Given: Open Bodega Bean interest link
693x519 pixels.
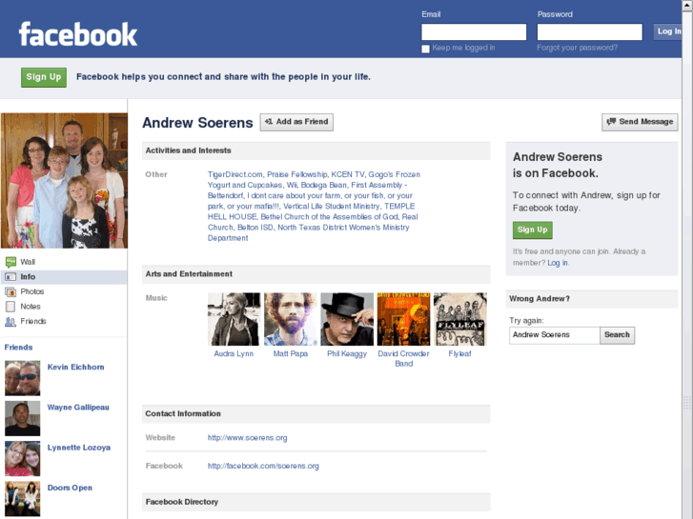Looking at the screenshot, I should [x=323, y=185].
